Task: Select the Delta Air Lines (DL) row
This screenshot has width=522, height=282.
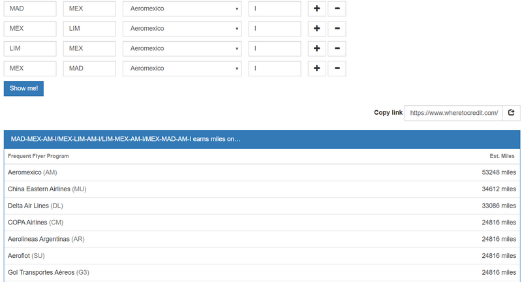Action: (262, 206)
